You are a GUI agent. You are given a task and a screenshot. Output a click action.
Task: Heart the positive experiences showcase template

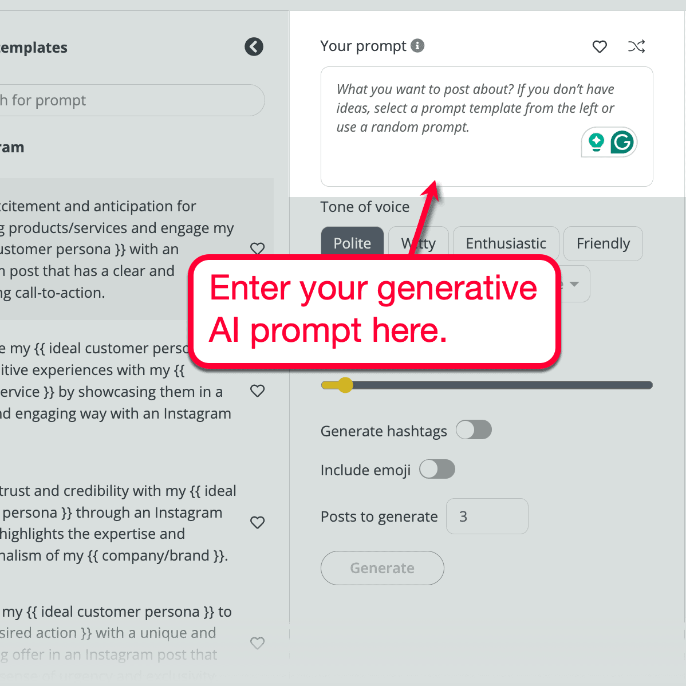[257, 391]
